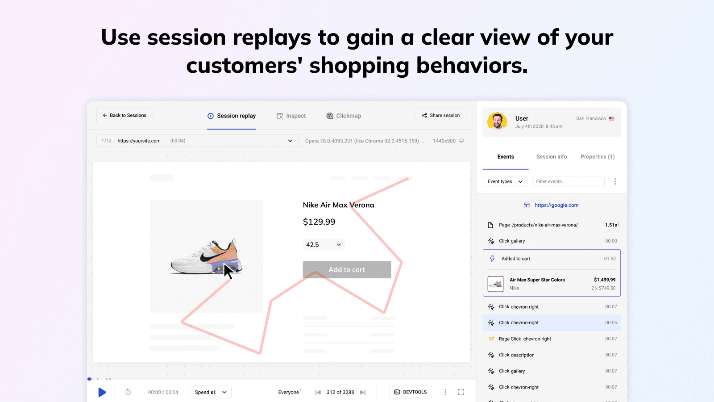Click the timeline start position marker
This screenshot has height=402, width=714.
click(89, 379)
